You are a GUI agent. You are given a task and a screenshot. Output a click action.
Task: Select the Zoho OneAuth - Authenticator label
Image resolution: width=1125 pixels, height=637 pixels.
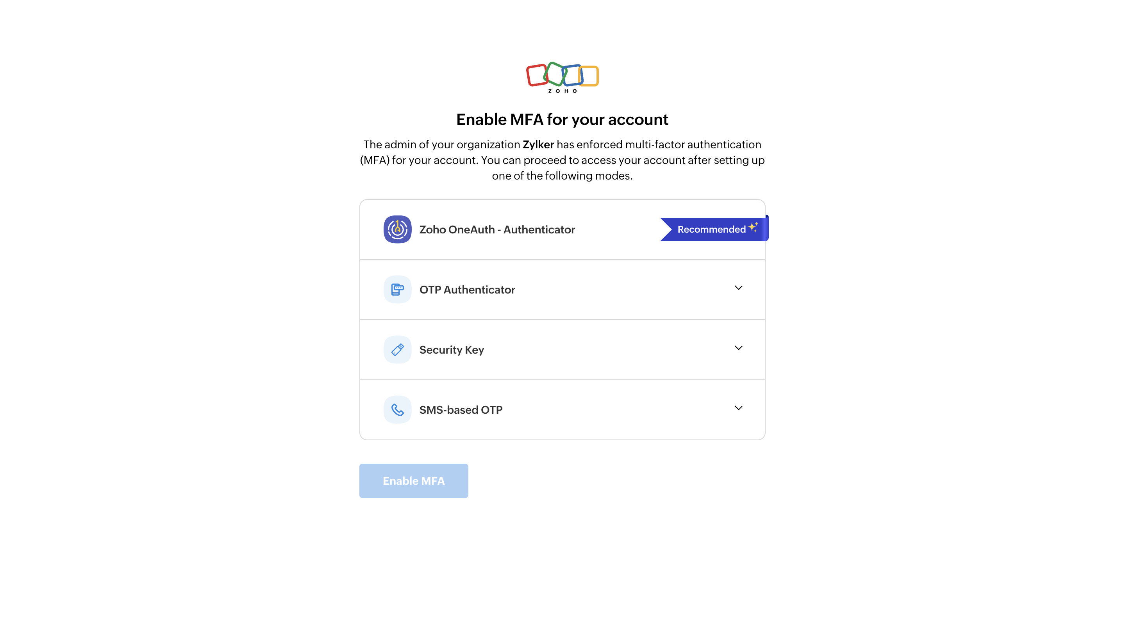click(x=497, y=229)
